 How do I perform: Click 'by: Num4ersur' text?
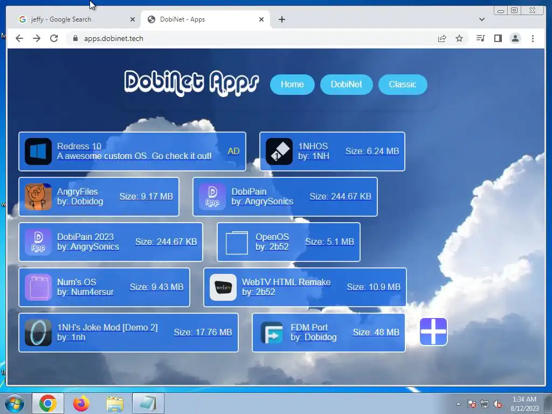point(85,292)
